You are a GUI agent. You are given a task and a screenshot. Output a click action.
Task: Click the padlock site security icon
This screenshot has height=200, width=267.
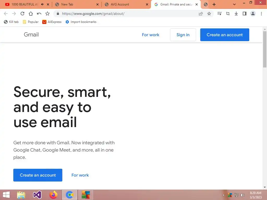58,14
